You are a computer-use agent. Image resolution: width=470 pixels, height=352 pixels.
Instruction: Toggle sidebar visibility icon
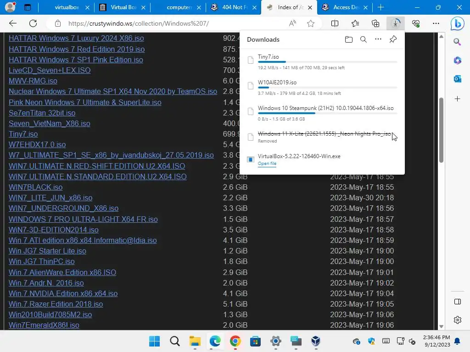point(458,302)
